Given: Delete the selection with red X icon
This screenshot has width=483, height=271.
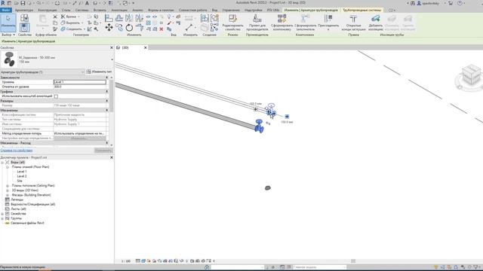Looking at the screenshot, I should point(161,29).
